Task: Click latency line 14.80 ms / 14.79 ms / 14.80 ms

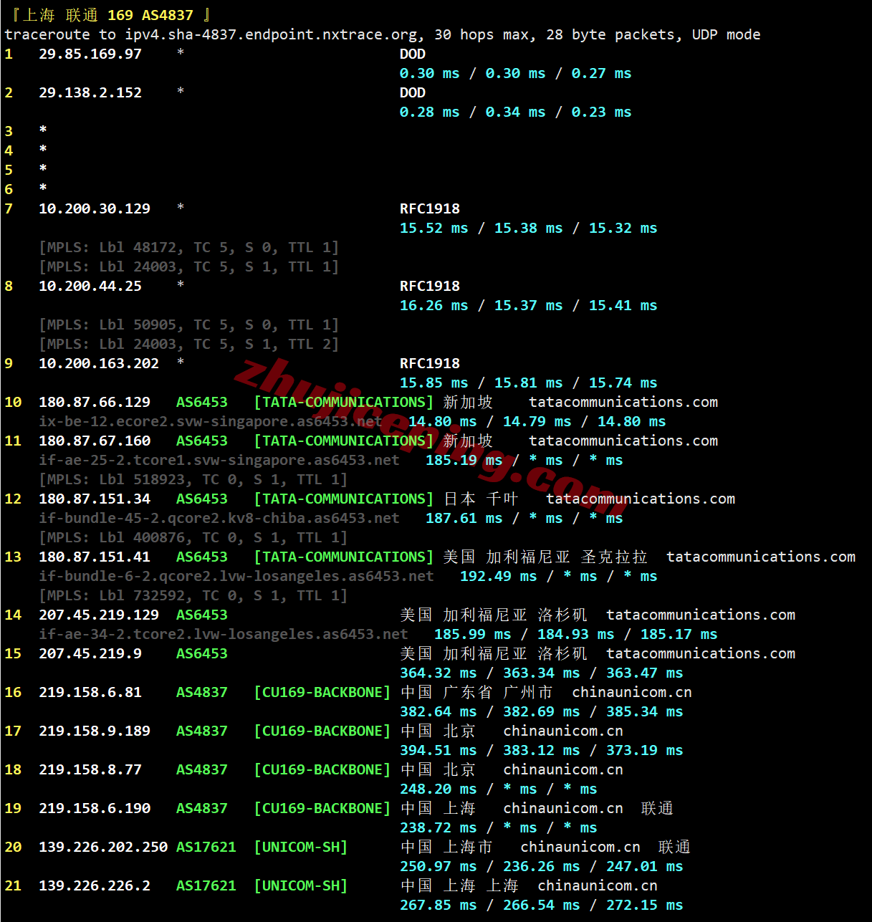Action: (537, 421)
